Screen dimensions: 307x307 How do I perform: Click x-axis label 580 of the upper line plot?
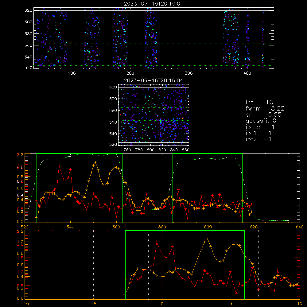(x=162, y=227)
